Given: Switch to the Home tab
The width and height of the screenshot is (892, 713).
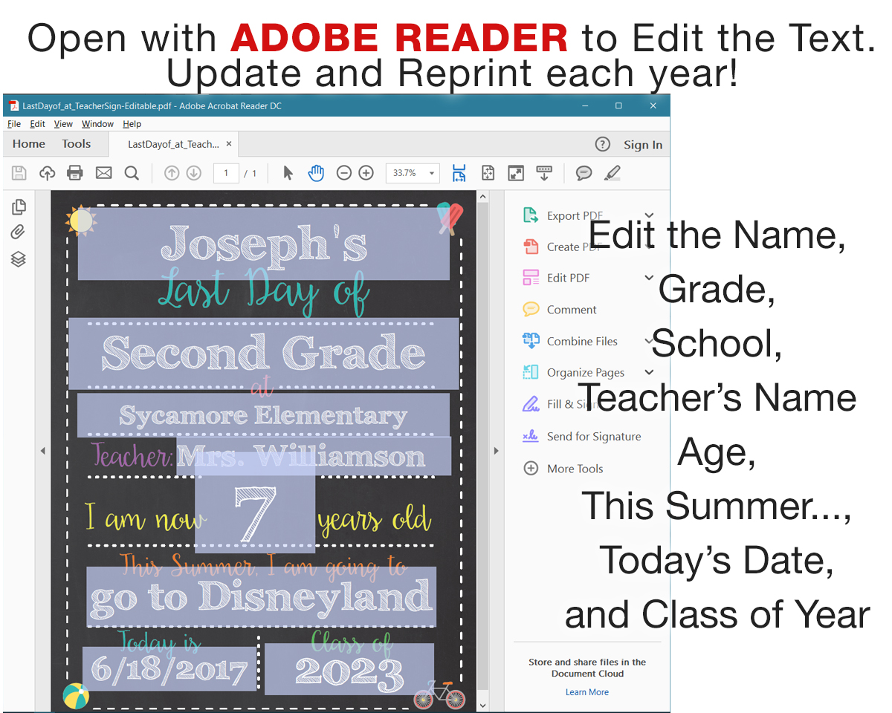Looking at the screenshot, I should point(29,144).
